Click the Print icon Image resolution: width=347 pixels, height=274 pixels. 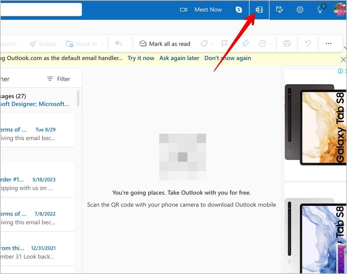coord(287,44)
